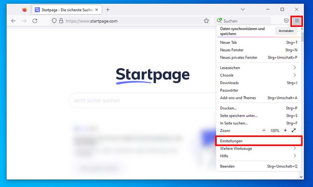
Task: Expand the Chronik submenu arrow
Action: click(295, 75)
